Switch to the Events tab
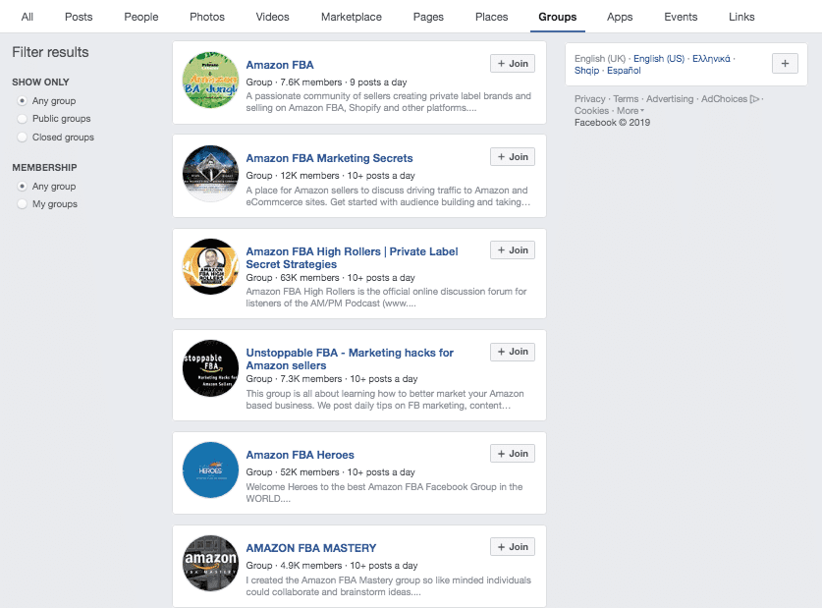 click(681, 17)
